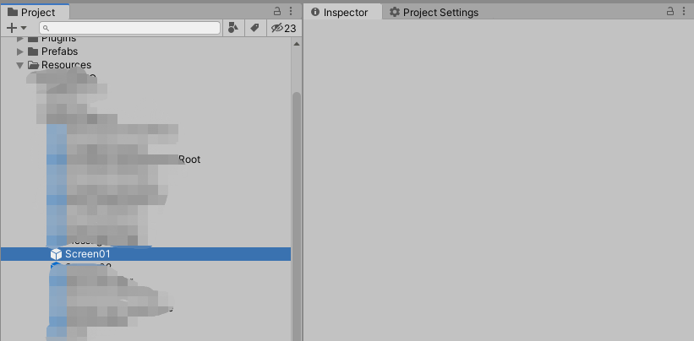This screenshot has height=341, width=694.
Task: Toggle the Project panel lock
Action: click(x=277, y=11)
